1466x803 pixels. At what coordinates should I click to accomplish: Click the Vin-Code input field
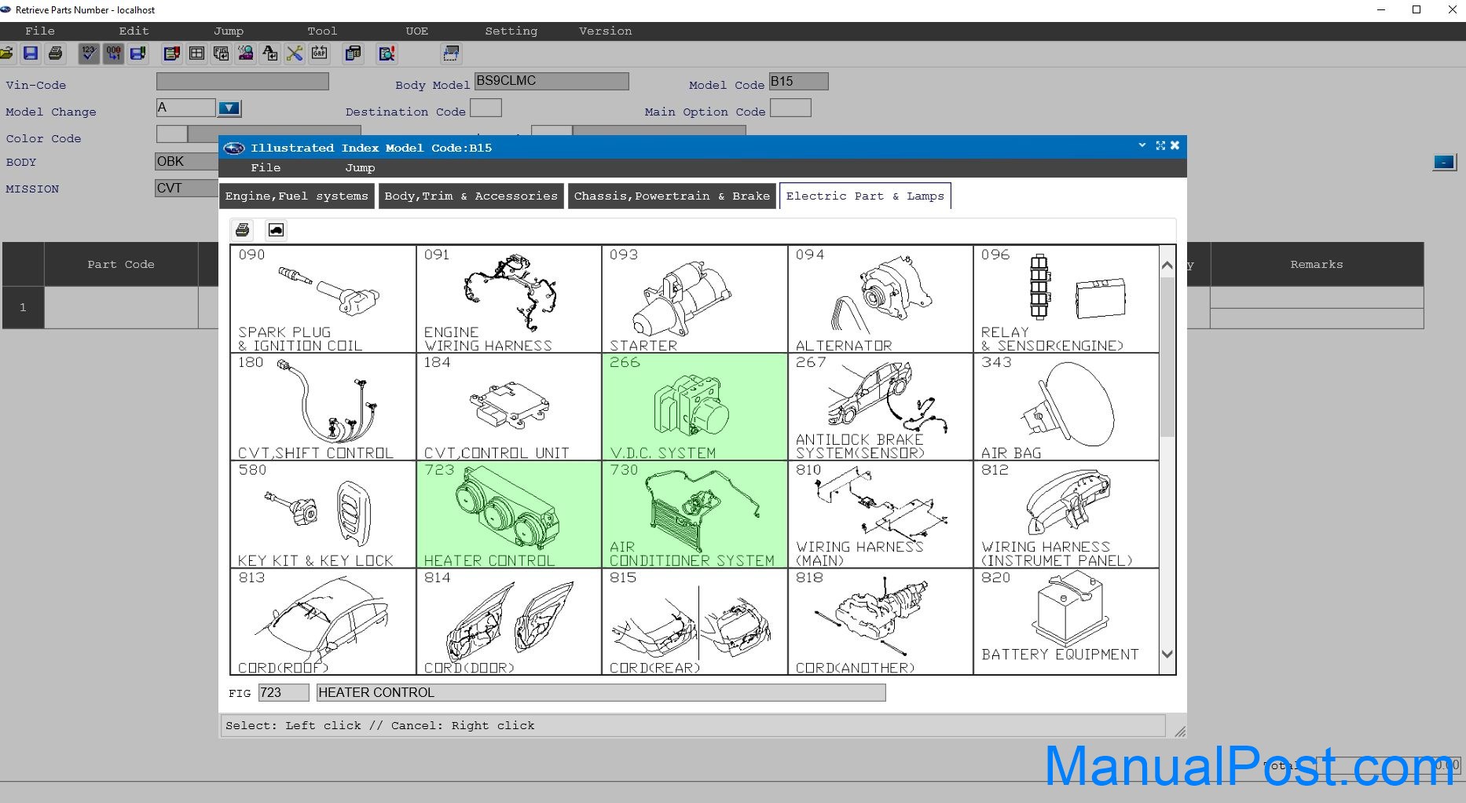tap(242, 81)
